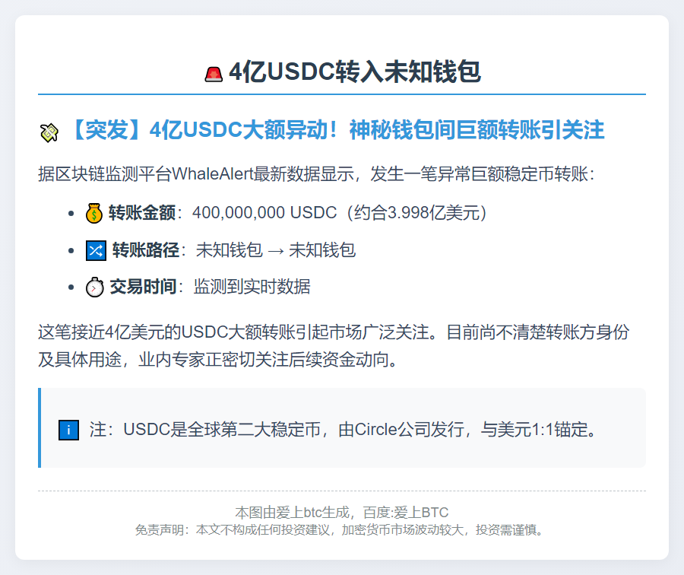Click the money bag icon by 转账金额

pos(93,213)
